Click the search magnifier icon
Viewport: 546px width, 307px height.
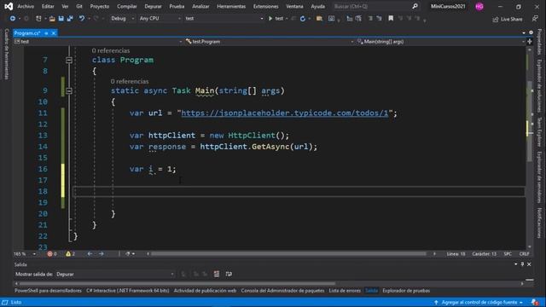pyautogui.click(x=415, y=6)
